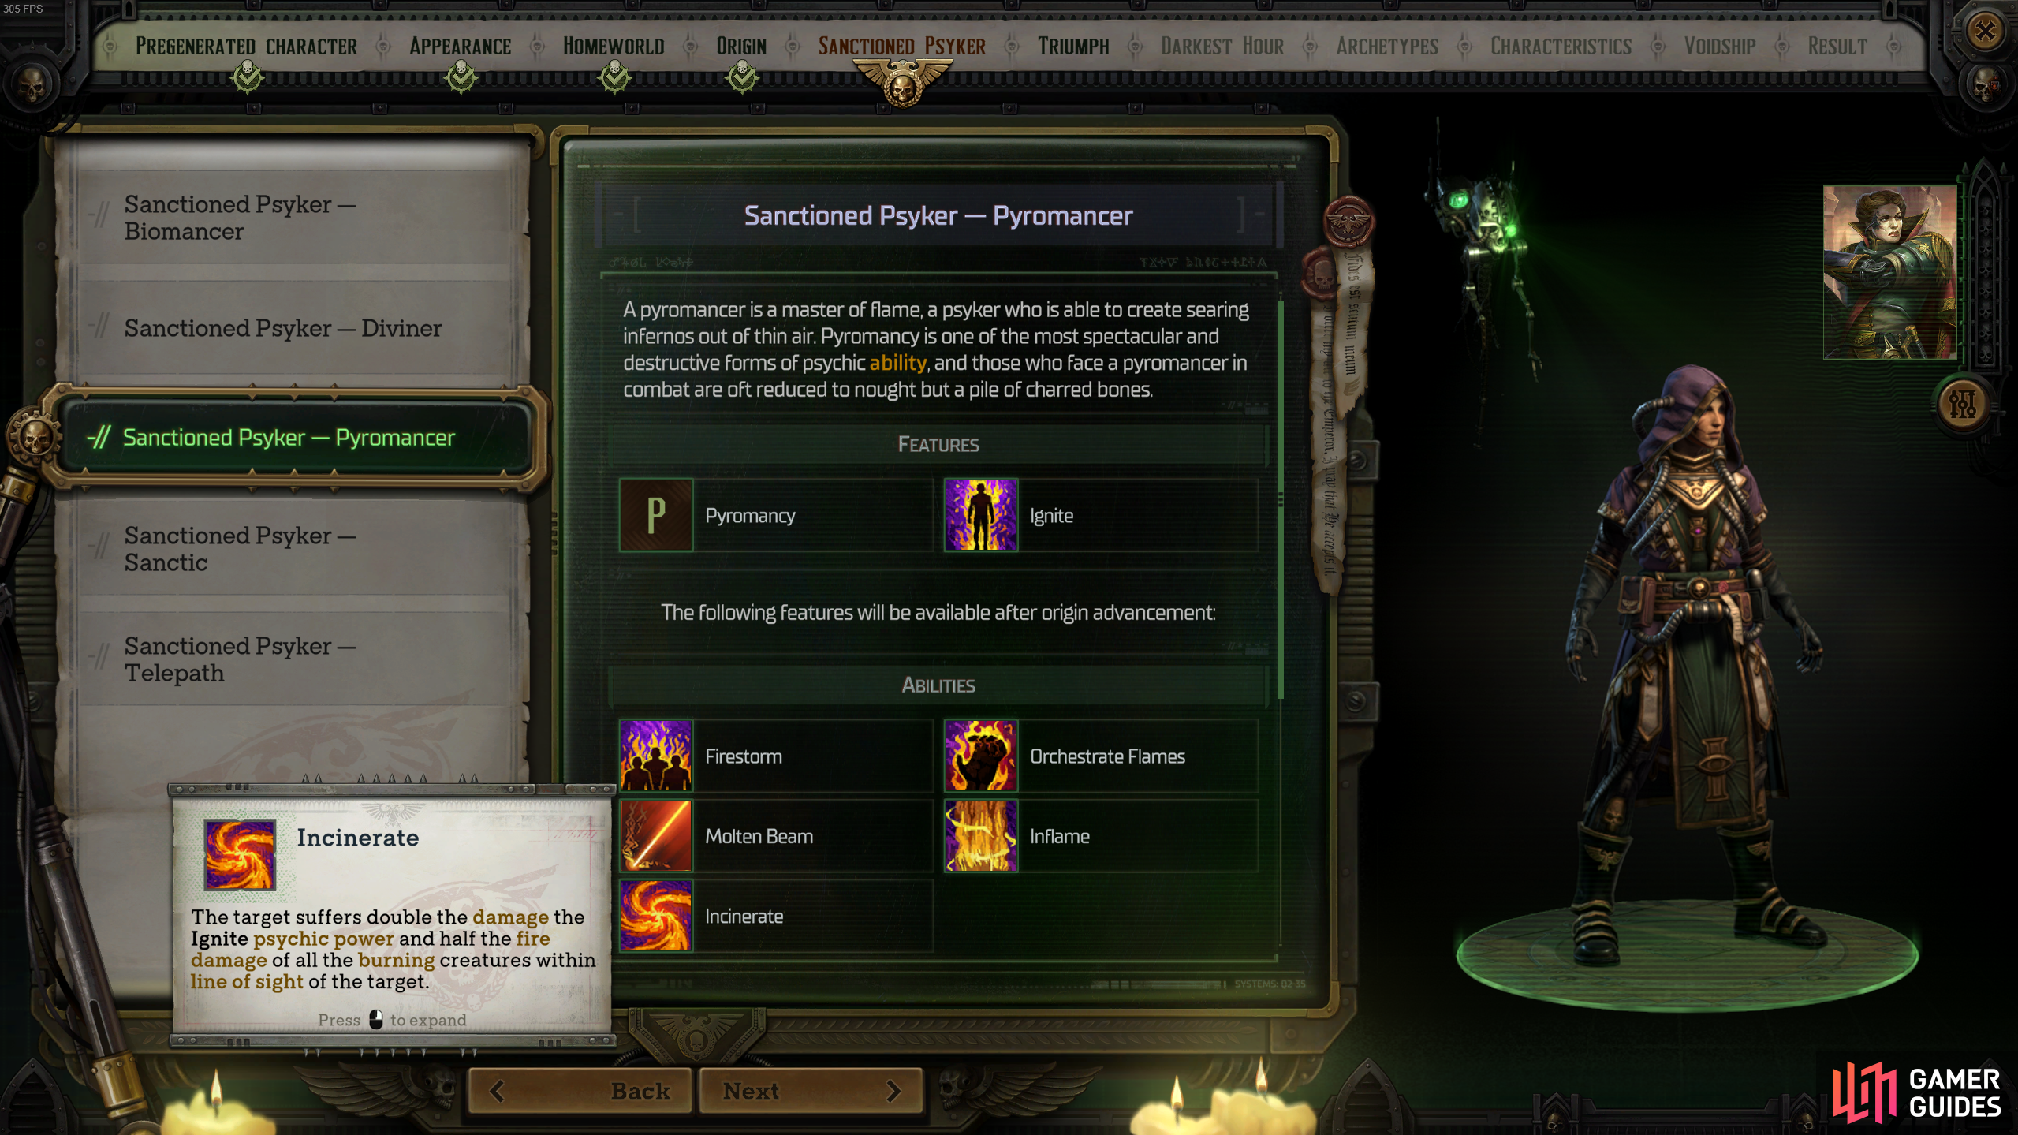Open the Firestorm ability icon
The height and width of the screenshot is (1135, 2018).
tap(655, 756)
